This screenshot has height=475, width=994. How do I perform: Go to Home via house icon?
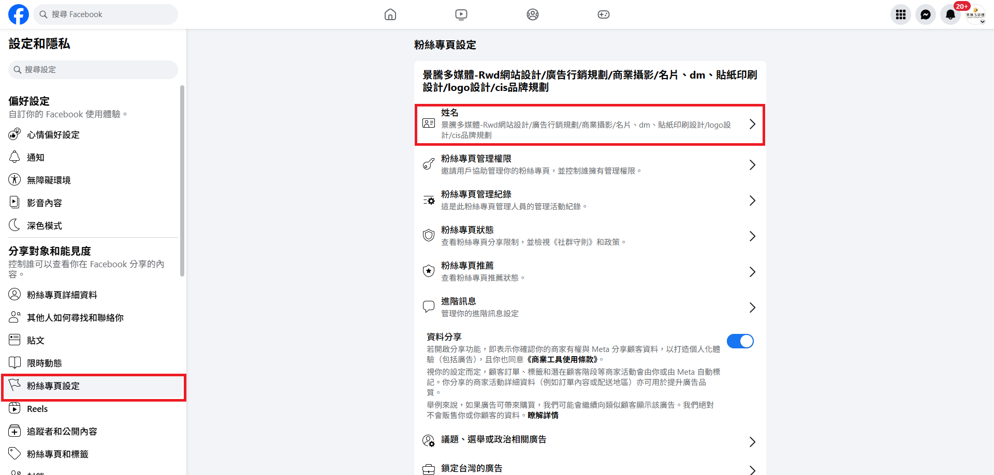[390, 14]
